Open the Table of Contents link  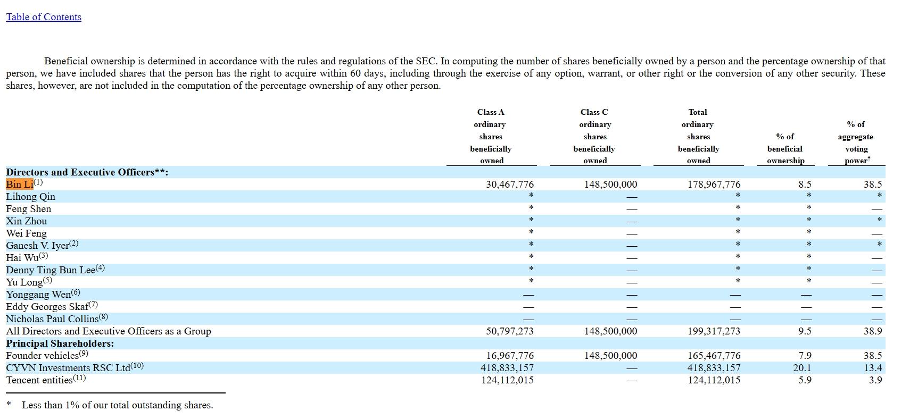click(44, 17)
